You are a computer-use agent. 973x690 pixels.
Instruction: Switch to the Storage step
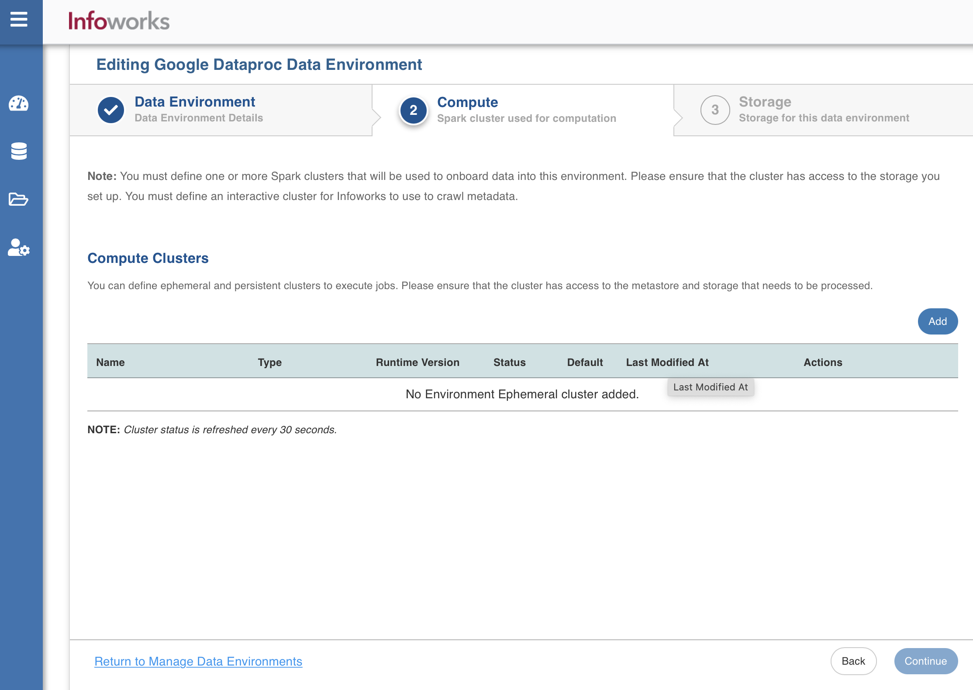[x=823, y=110]
